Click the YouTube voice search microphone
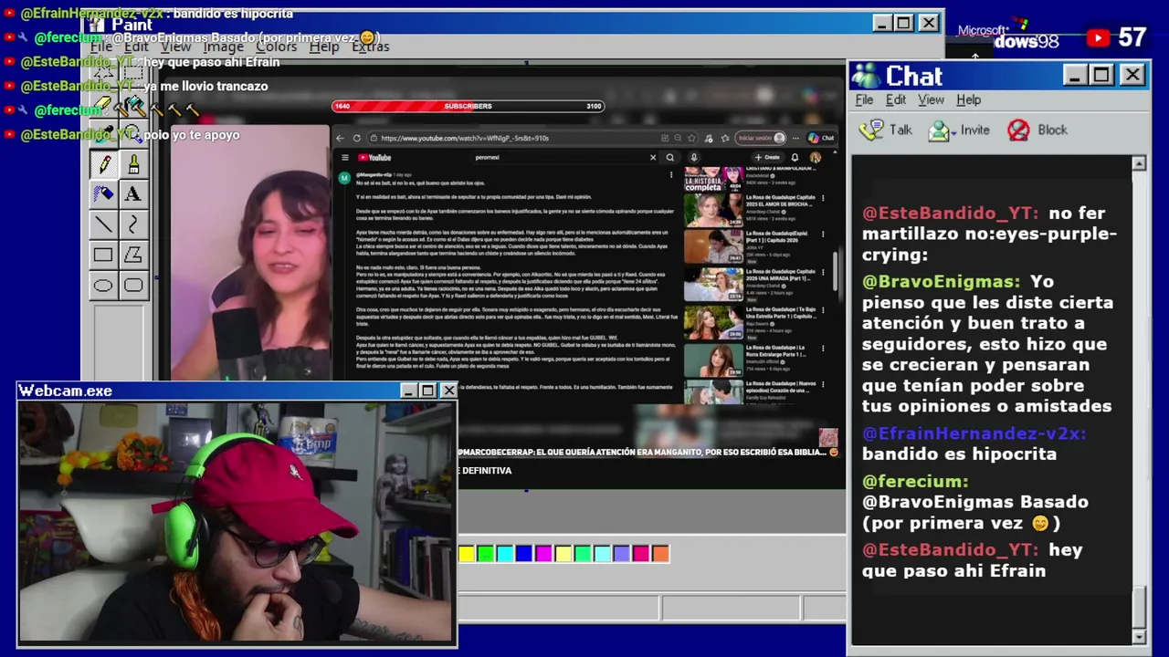Viewport: 1169px width, 657px height. click(x=693, y=157)
